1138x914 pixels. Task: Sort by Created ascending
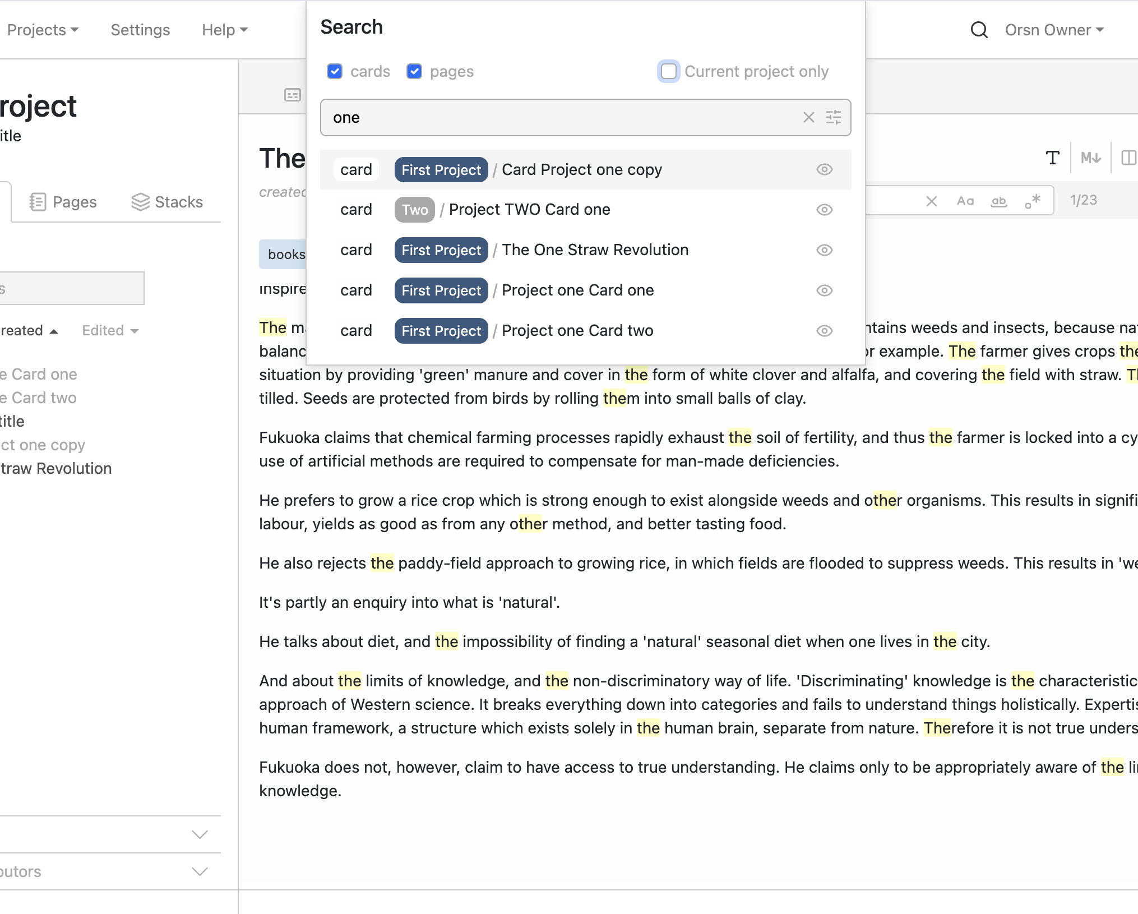(29, 330)
